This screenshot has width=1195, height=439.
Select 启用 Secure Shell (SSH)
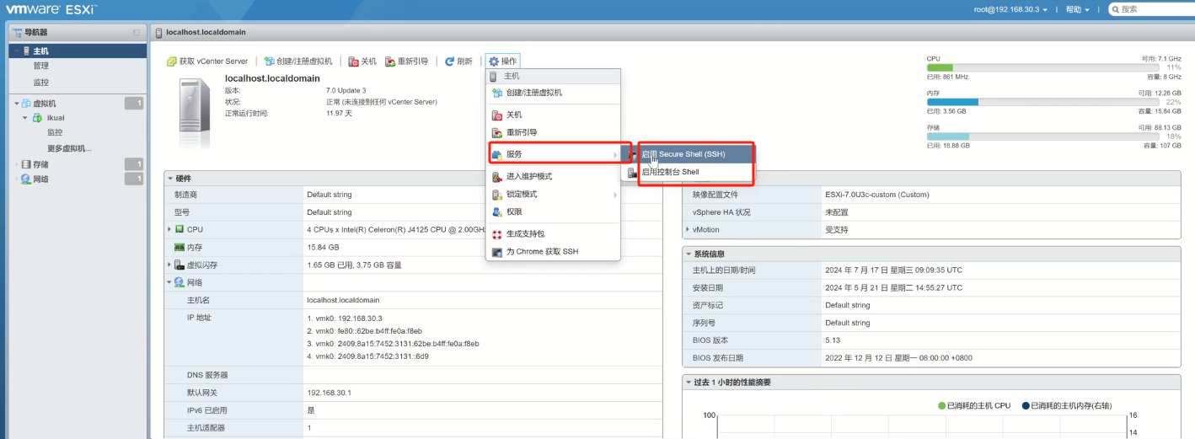click(x=689, y=154)
